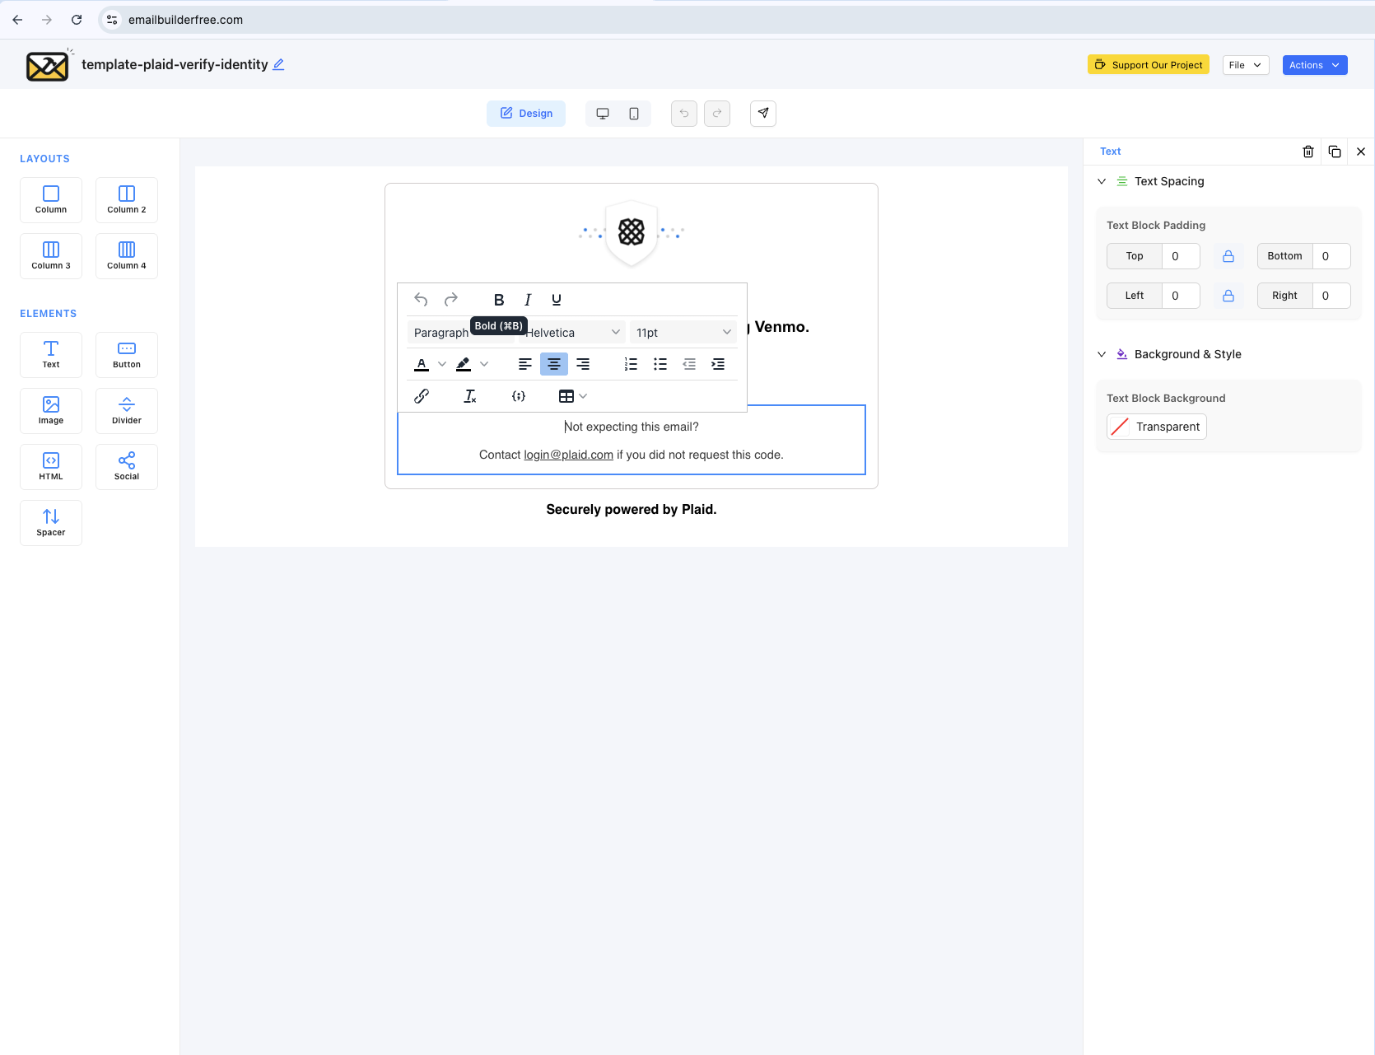Switch to the Design tab
This screenshot has width=1375, height=1055.
pyautogui.click(x=526, y=113)
